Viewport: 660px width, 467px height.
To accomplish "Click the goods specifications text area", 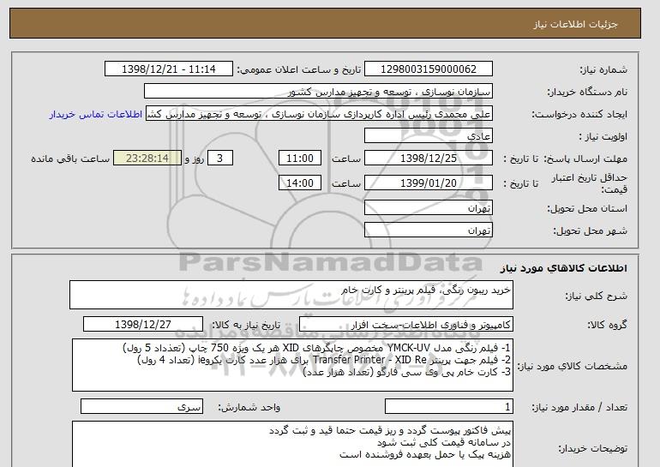I will 292,365.
